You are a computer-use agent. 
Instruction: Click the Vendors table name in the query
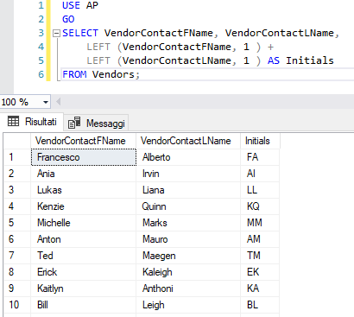point(113,74)
